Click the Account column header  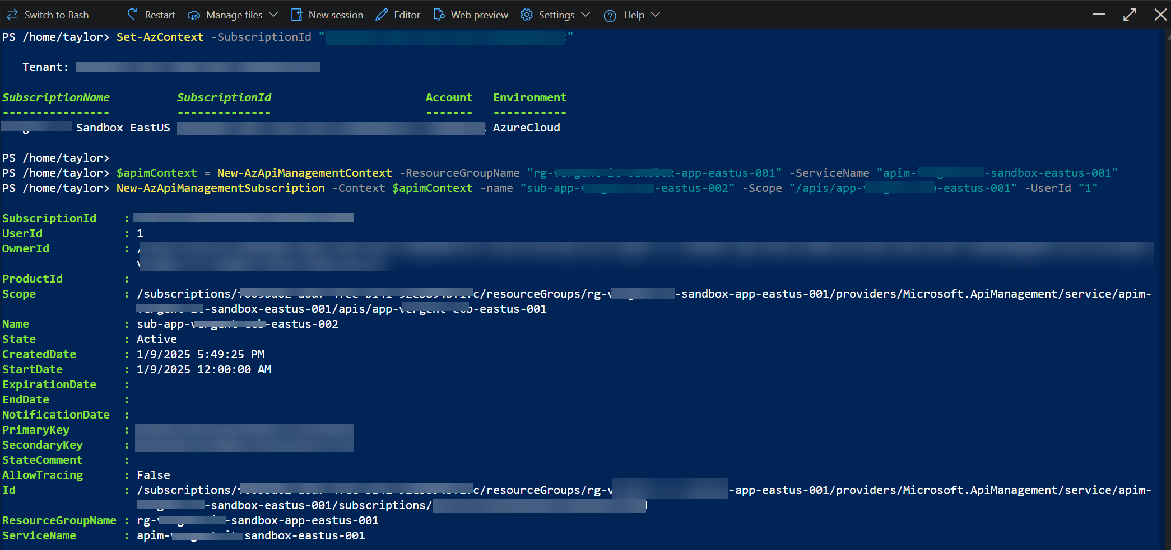coord(449,97)
